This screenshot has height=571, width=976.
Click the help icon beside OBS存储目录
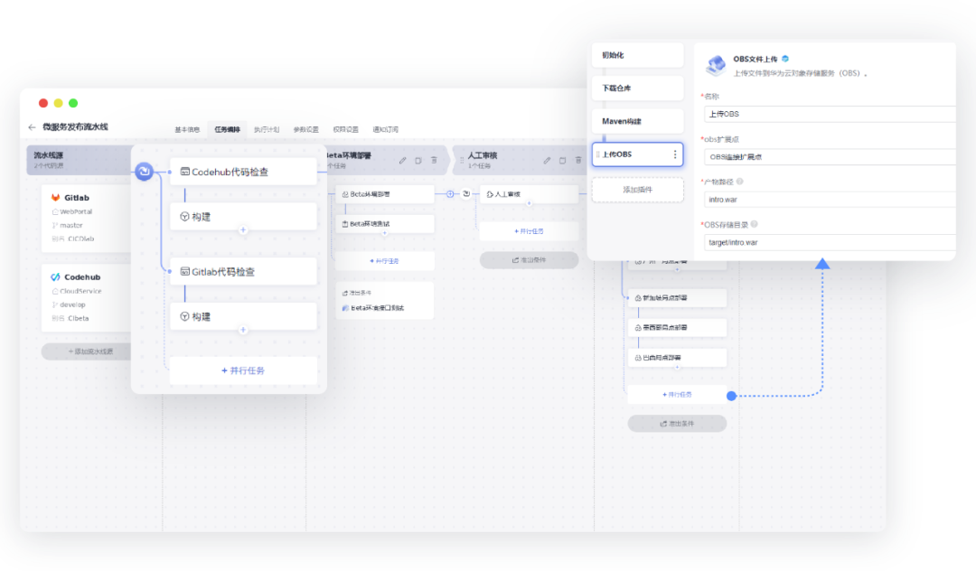[x=754, y=225]
